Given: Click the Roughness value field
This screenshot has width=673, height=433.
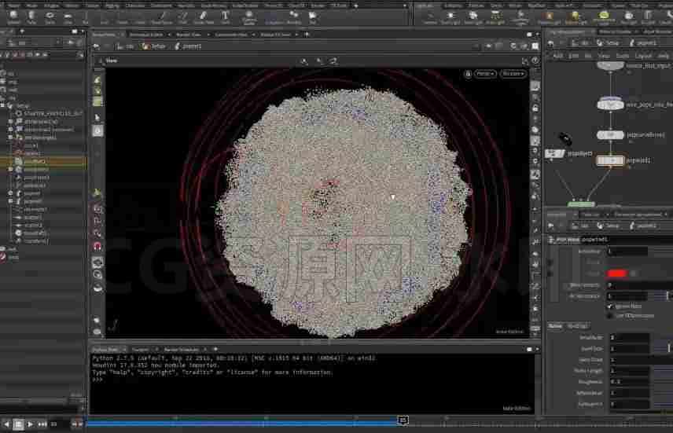Looking at the screenshot, I should pos(629,381).
